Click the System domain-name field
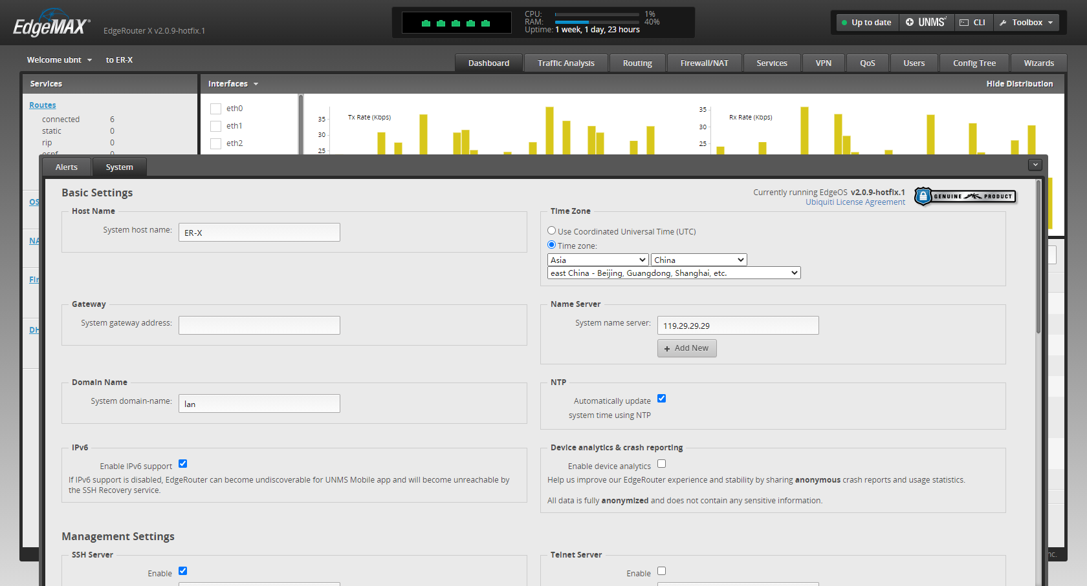This screenshot has height=586, width=1087. (259, 404)
